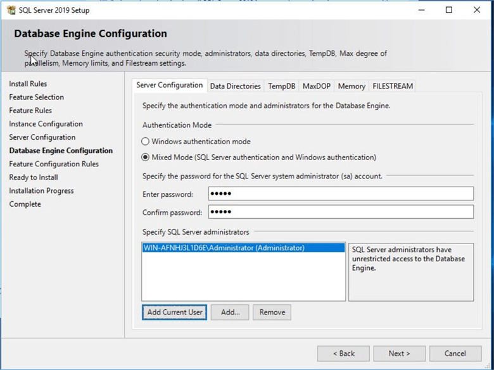Switch to the TempDB tab
Screen dimensions: 494x370
point(281,86)
